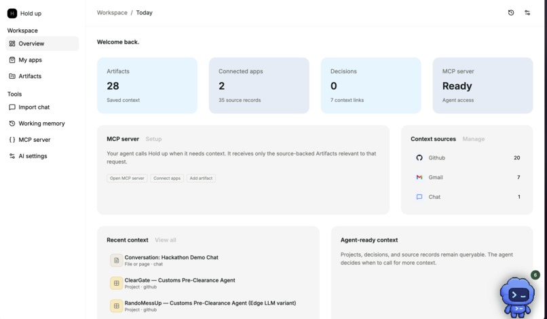This screenshot has height=319, width=547.
Task: Click the MCP server braces icon
Action: coord(12,140)
